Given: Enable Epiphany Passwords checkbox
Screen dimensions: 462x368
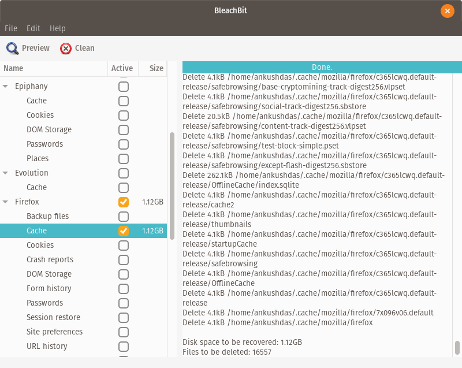Looking at the screenshot, I should pyautogui.click(x=124, y=144).
